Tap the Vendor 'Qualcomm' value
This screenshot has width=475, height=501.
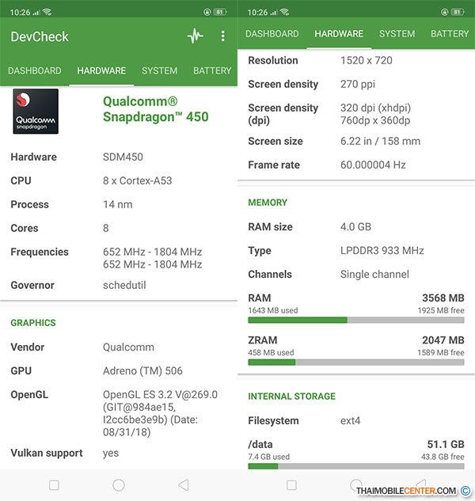(128, 347)
